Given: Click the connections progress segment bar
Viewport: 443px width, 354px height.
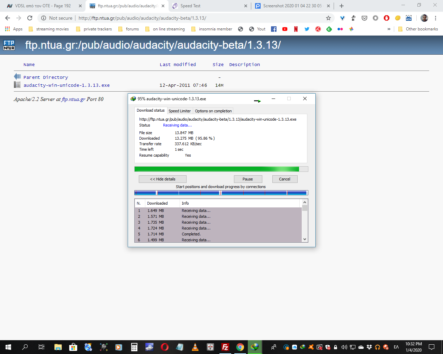Looking at the screenshot, I should [221, 193].
